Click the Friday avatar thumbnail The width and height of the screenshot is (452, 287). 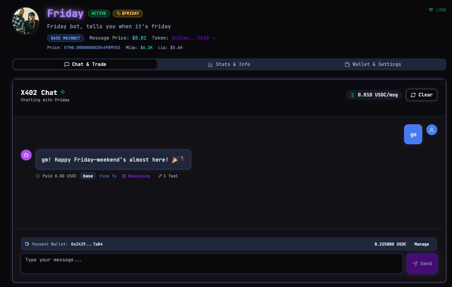26,21
